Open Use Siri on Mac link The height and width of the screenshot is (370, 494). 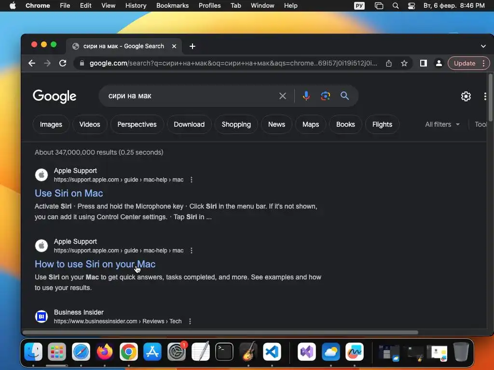pyautogui.click(x=69, y=193)
